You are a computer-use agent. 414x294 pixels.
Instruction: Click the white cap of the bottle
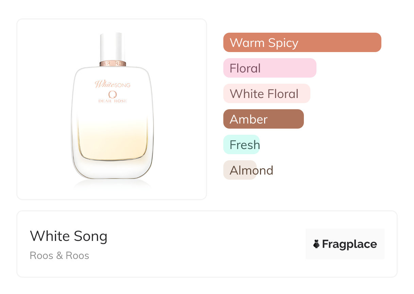coord(112,46)
